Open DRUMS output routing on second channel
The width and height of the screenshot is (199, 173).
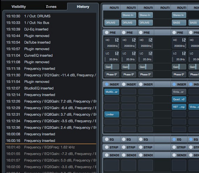coord(129,23)
